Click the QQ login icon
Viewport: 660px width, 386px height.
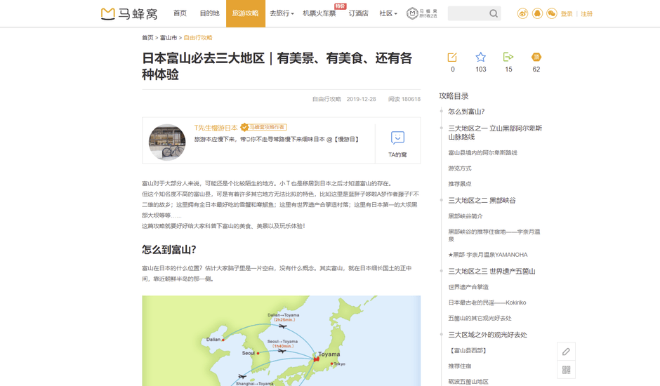click(537, 13)
